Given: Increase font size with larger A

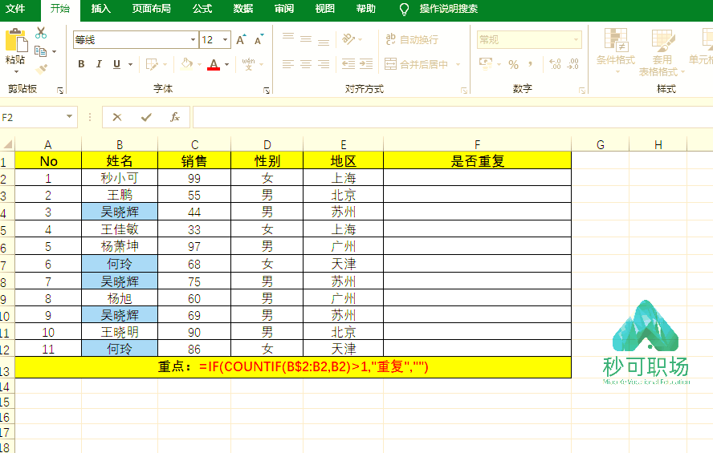Looking at the screenshot, I should tap(241, 40).
